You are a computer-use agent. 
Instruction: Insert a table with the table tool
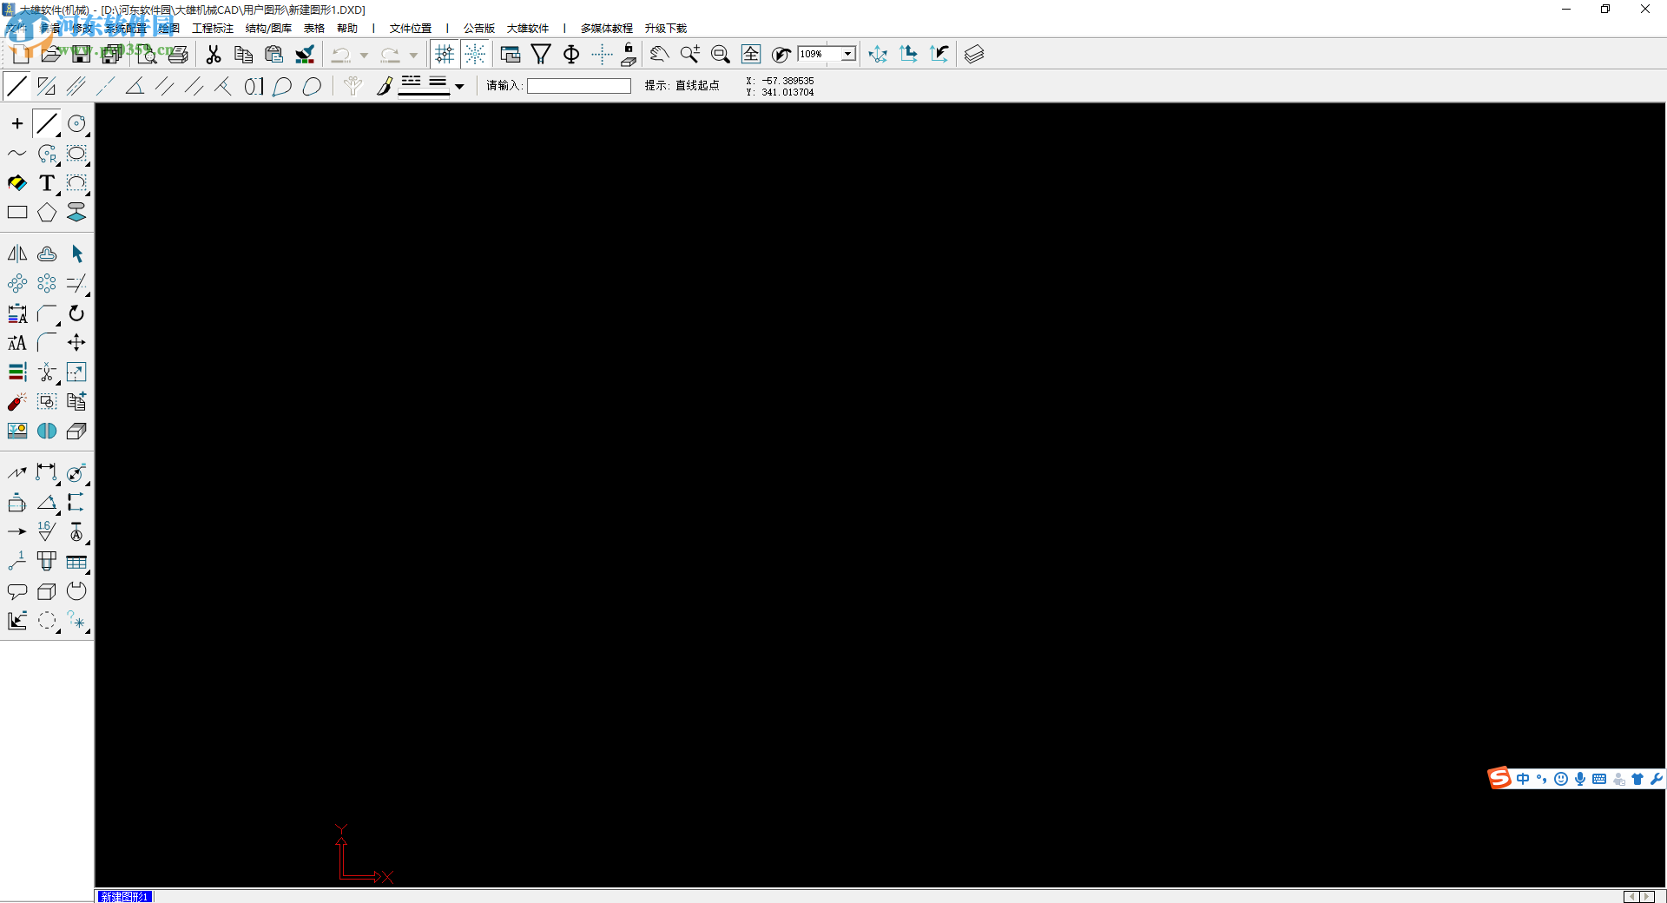(76, 562)
